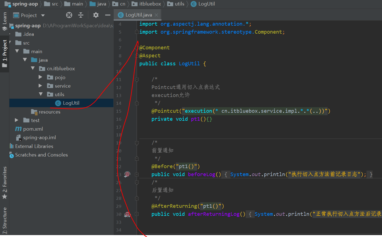Screen dimensions: 382x237
Task: Click LogUtil breadcrumb in navigation bar
Action: (x=203, y=4)
